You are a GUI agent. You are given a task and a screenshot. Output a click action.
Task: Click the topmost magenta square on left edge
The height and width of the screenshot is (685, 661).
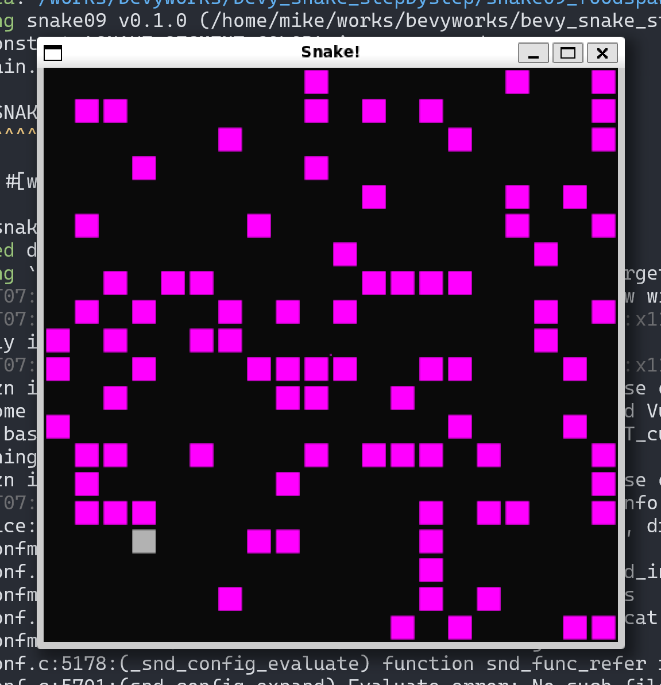[58, 340]
